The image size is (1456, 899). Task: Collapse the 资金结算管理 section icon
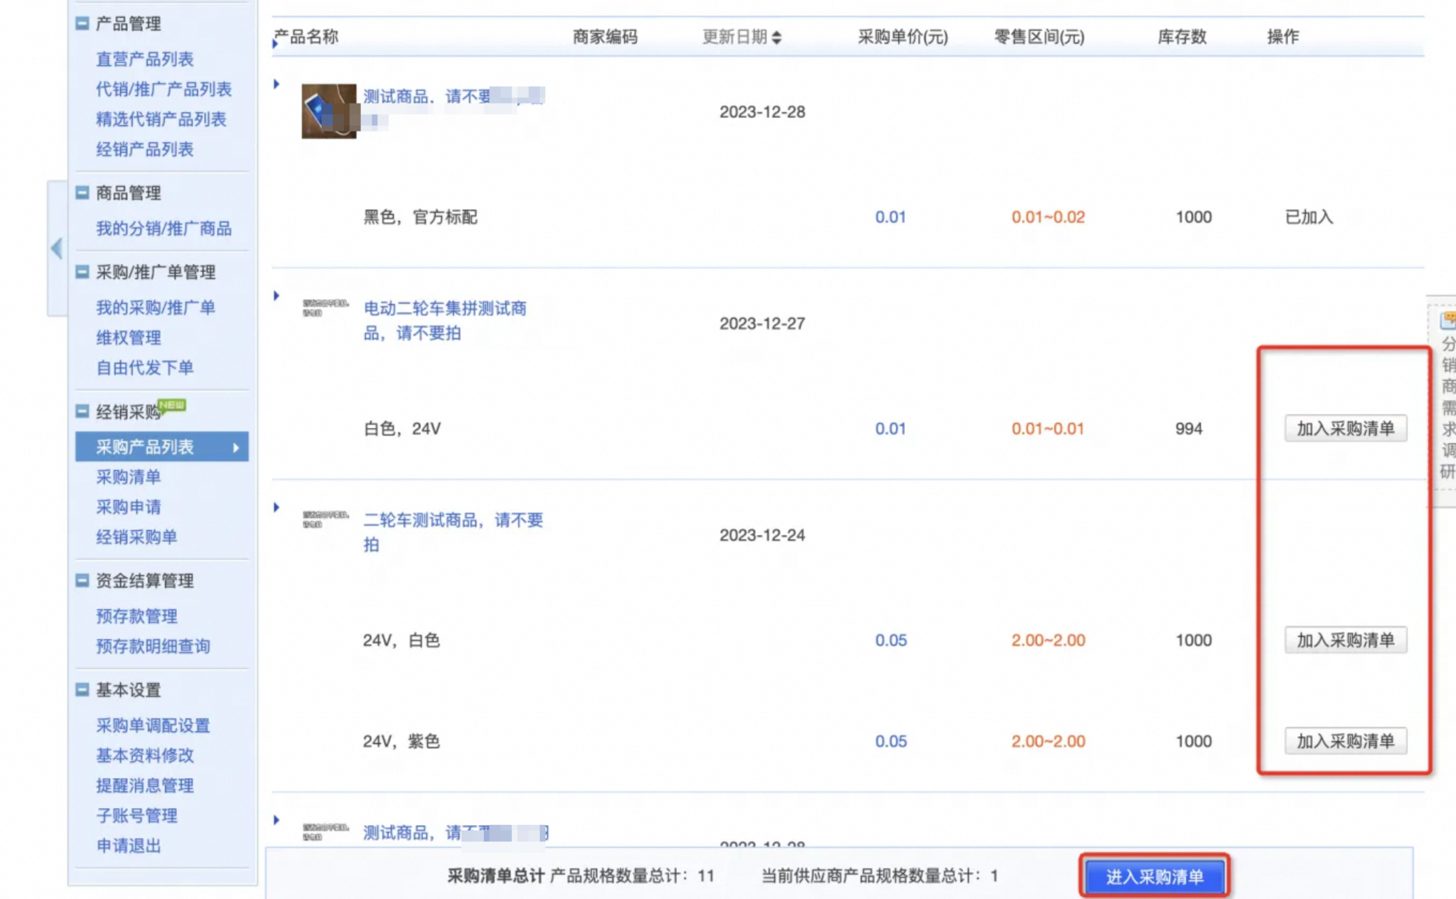(82, 580)
